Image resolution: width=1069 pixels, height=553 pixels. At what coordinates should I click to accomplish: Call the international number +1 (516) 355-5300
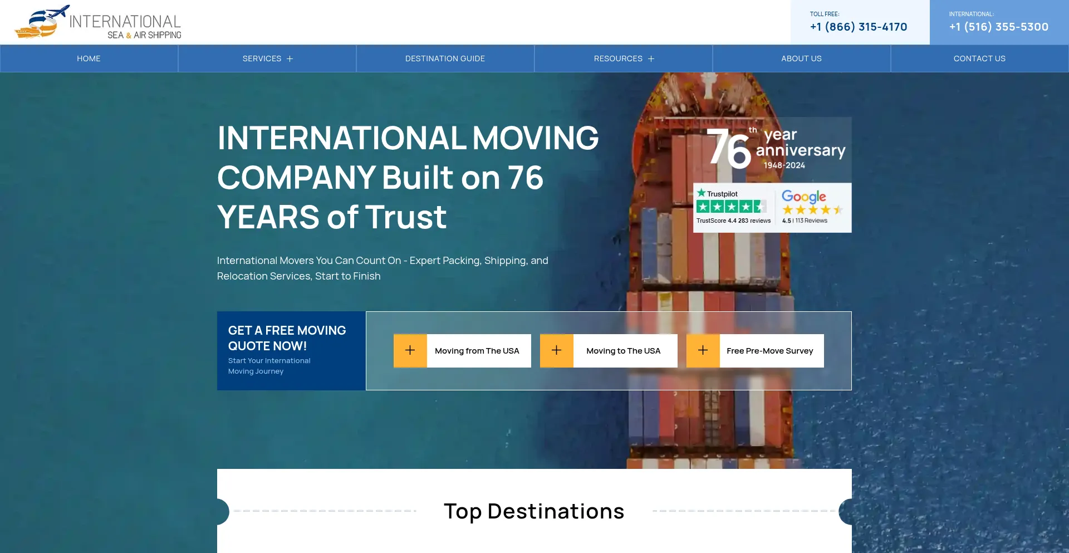999,27
